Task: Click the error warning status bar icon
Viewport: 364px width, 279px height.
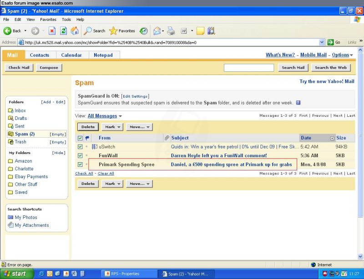Action: coord(4,264)
